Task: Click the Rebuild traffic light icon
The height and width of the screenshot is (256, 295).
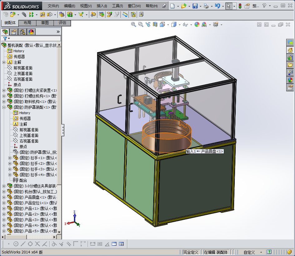Action: coord(240,6)
